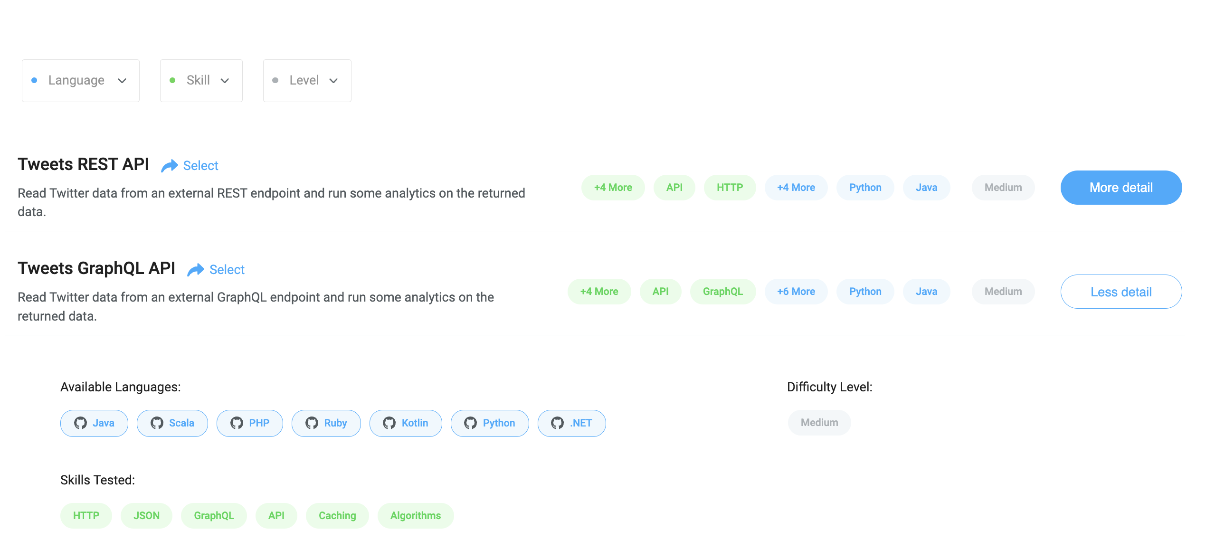This screenshot has width=1206, height=540.
Task: Click the Medium difficulty level badge
Action: pos(819,422)
